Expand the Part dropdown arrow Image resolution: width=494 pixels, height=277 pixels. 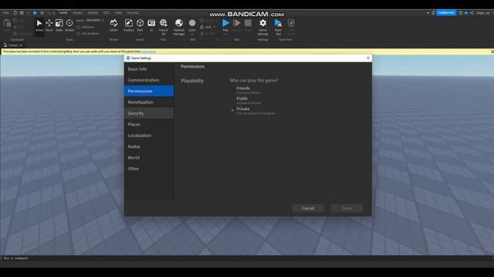click(140, 34)
